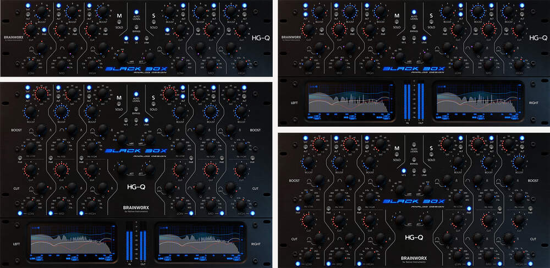Toggle Mid LOW PAR in bottom-left unit
The image size is (550, 268).
coord(20,158)
